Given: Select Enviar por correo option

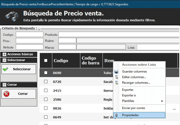Looking at the screenshot, I should [x=133, y=108].
